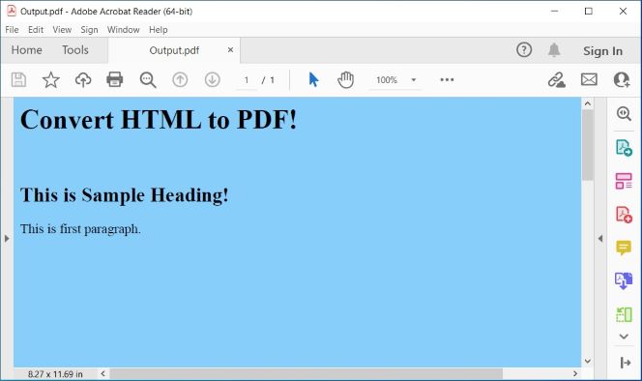This screenshot has width=642, height=381.
Task: Click page size '8.27 x 11.69 in'
Action: point(55,374)
